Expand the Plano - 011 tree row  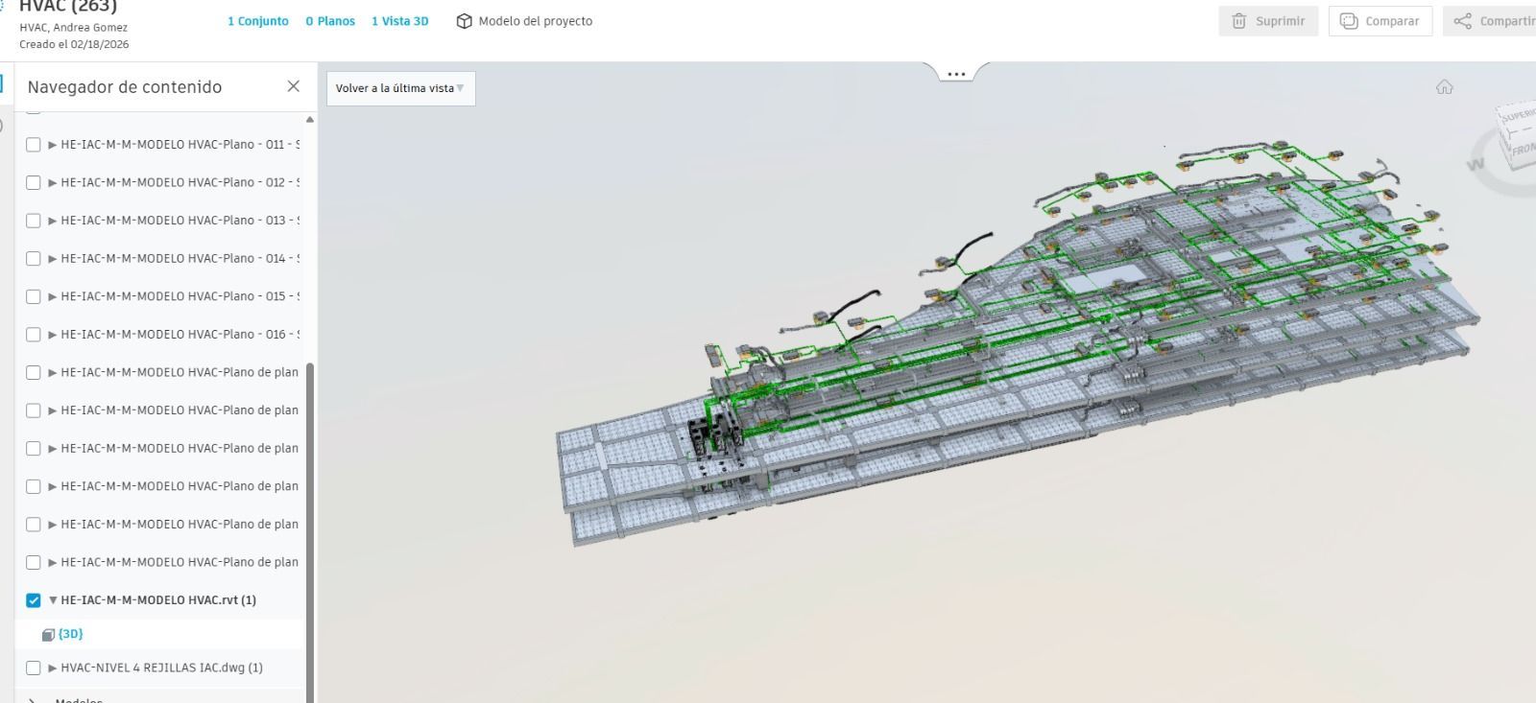[x=53, y=145]
